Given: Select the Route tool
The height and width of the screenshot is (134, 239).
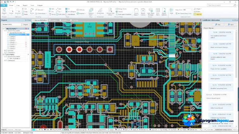Looking at the screenshot, I should click(x=32, y=12).
